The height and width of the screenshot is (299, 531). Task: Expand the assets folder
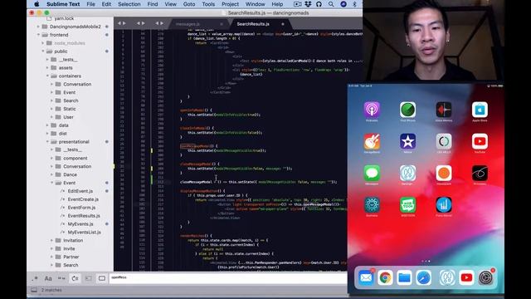47,68
